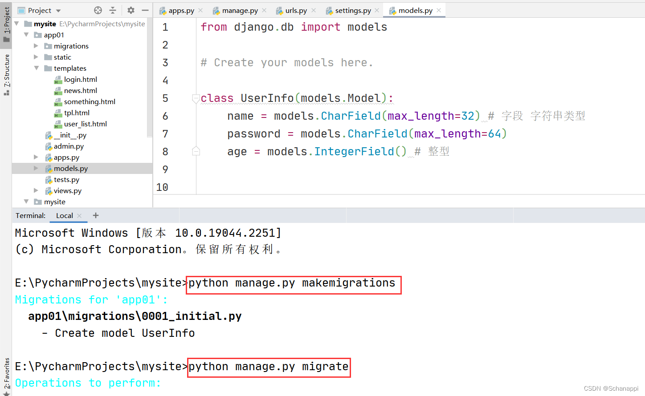Click the fold marker at class UserInfo

pos(196,98)
